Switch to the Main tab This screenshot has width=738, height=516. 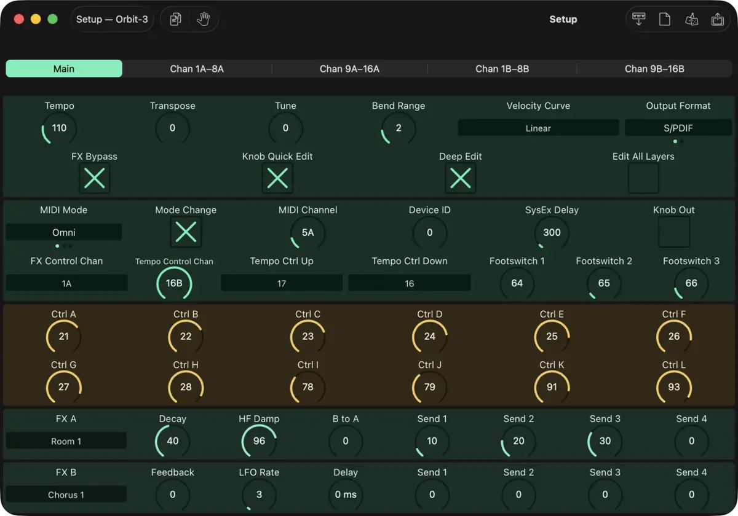pyautogui.click(x=64, y=69)
